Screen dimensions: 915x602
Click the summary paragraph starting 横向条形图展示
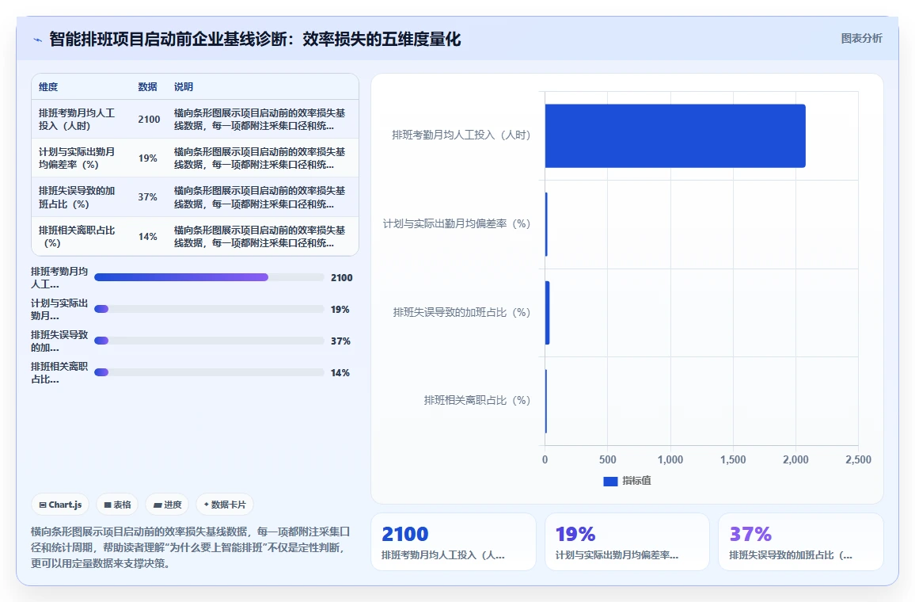pyautogui.click(x=190, y=547)
